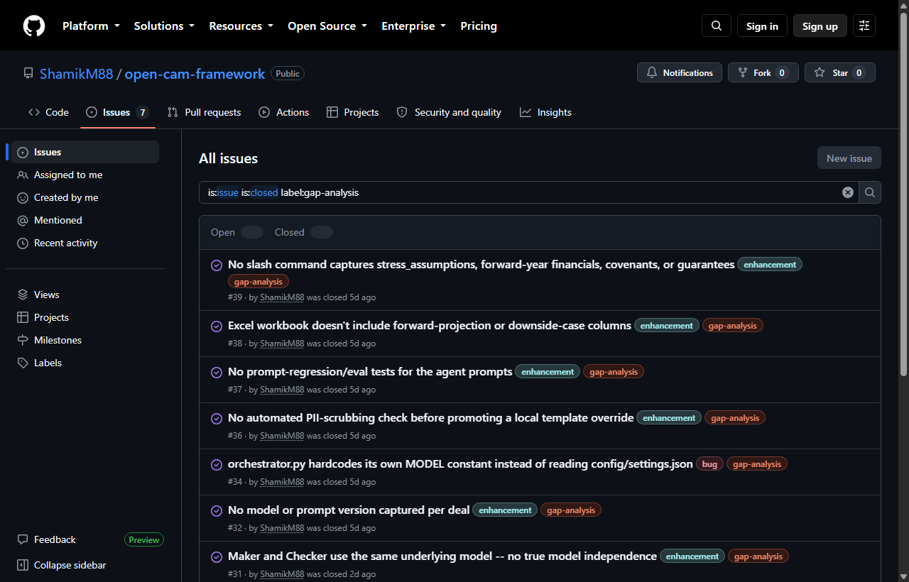Open issue about orchestrator.py hardcoded MODEL constant

pos(460,464)
